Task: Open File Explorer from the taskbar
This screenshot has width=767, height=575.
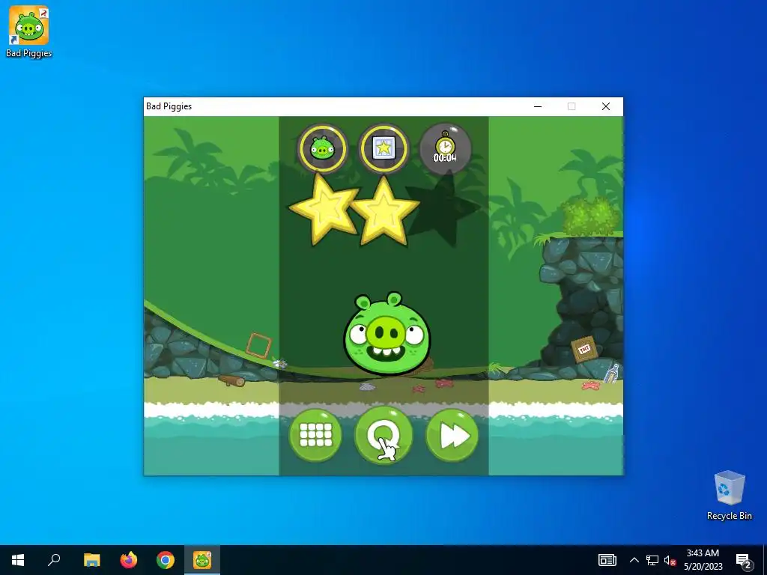Action: click(x=91, y=560)
